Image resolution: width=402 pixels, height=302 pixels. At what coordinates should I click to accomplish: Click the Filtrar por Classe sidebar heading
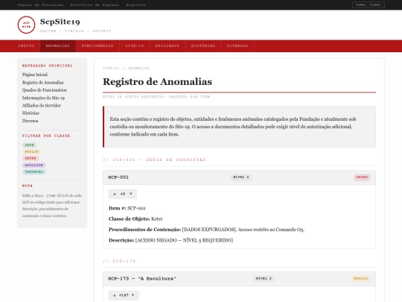pyautogui.click(x=46, y=136)
